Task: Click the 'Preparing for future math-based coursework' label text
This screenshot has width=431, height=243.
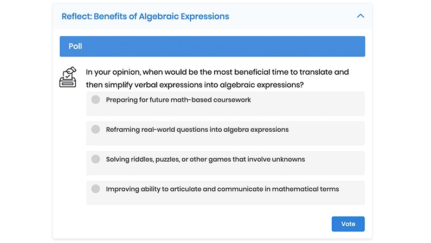Action: point(178,100)
